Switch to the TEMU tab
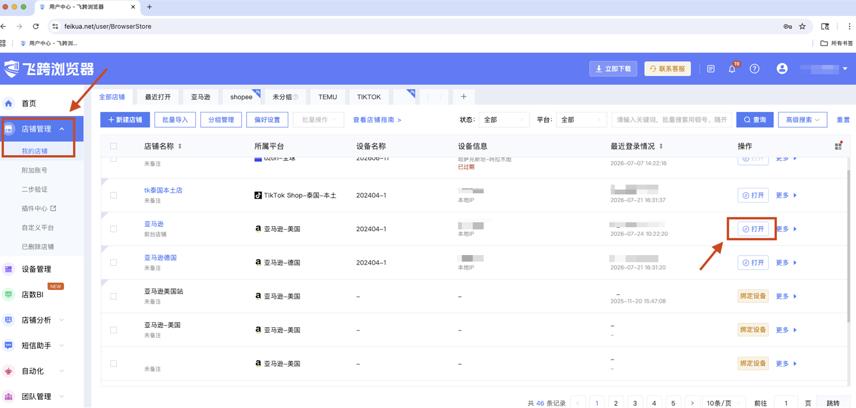The width and height of the screenshot is (856, 408). point(328,97)
